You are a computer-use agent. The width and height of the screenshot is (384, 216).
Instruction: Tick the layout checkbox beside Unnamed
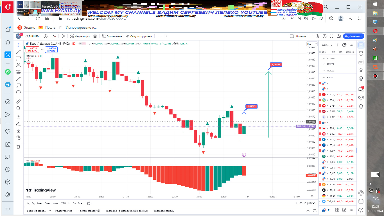point(292,36)
